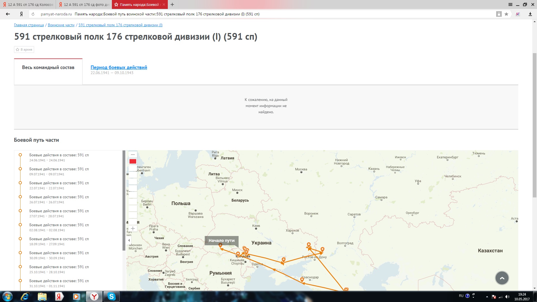
Task: Open 'Период боевых действий' tab
Action: [119, 67]
